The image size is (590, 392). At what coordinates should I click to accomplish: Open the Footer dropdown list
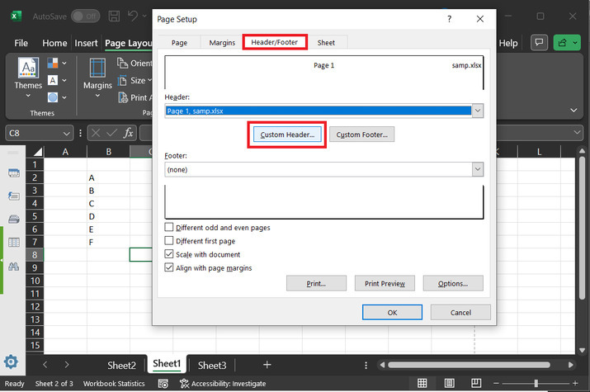pyautogui.click(x=478, y=169)
